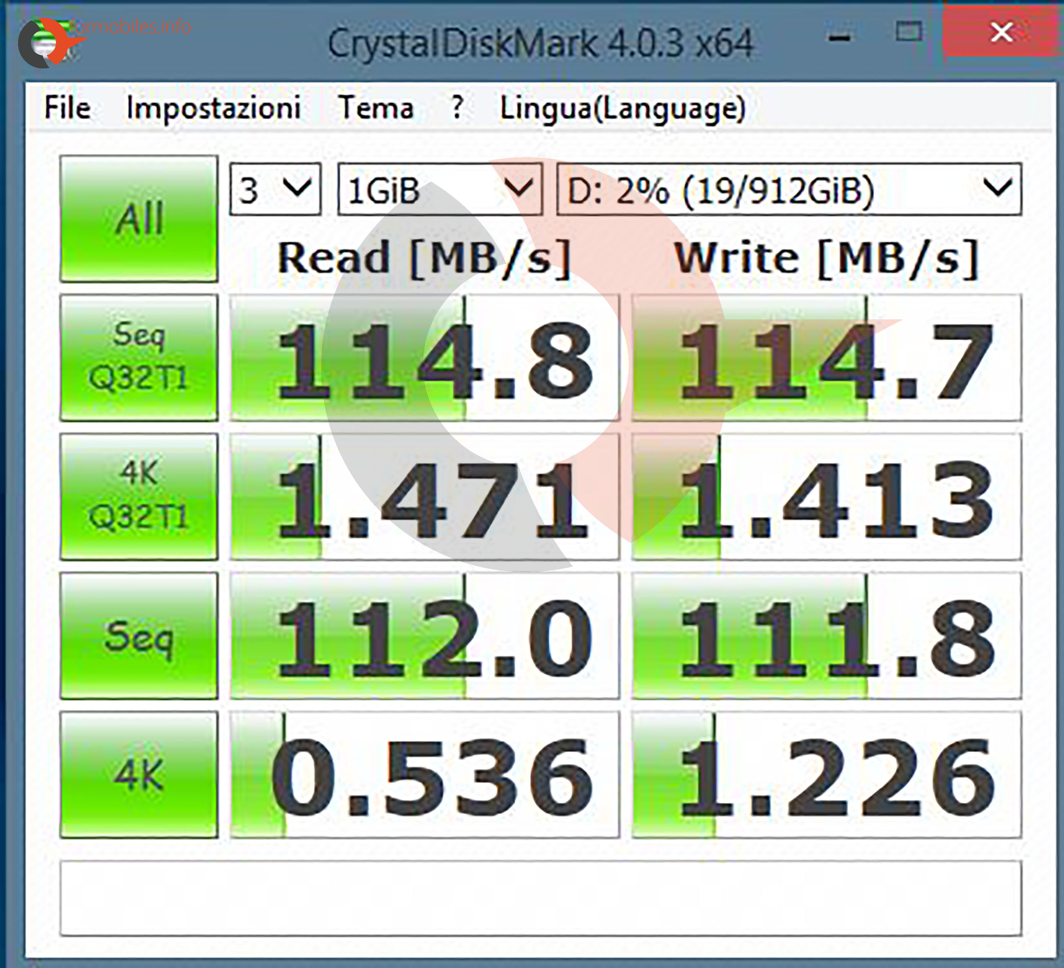Run all benchmarks with All button
1064x968 pixels.
pos(139,218)
